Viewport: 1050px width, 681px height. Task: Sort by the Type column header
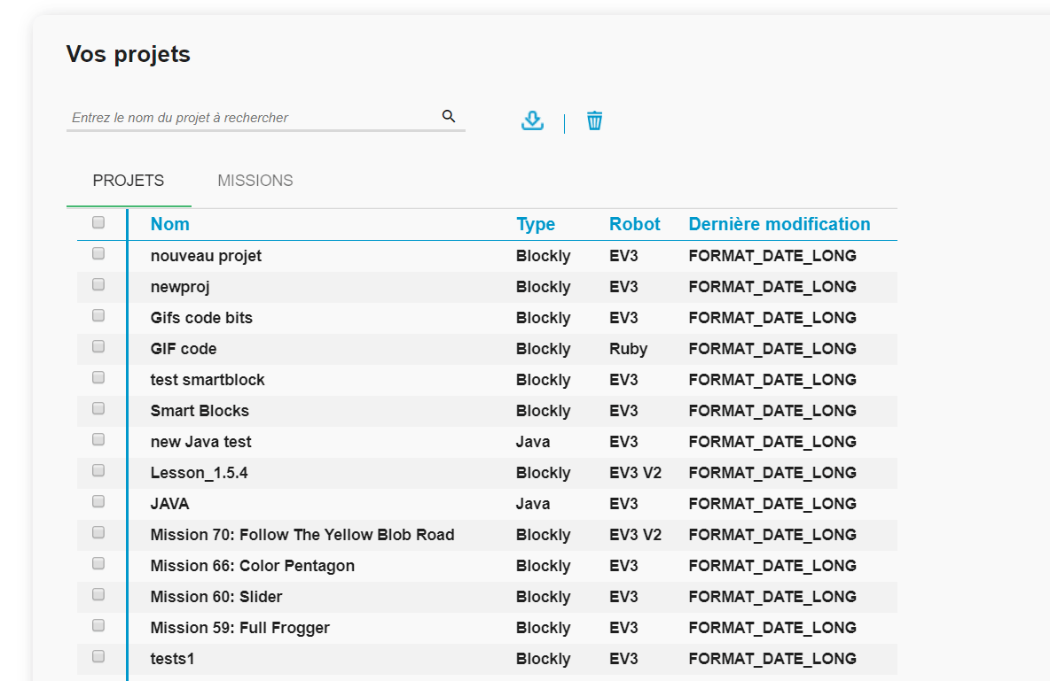click(536, 224)
